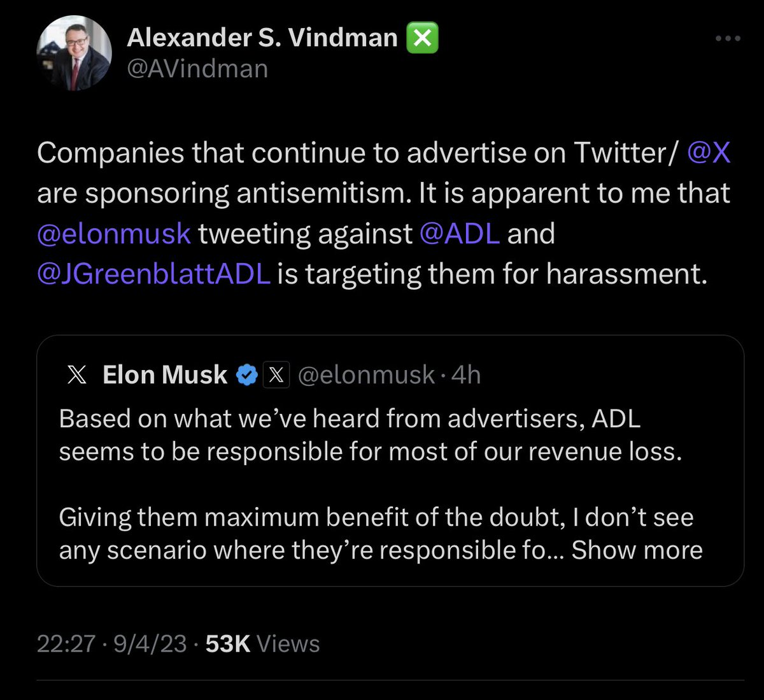Click the green X emoji beside Vindman's name

(x=422, y=38)
